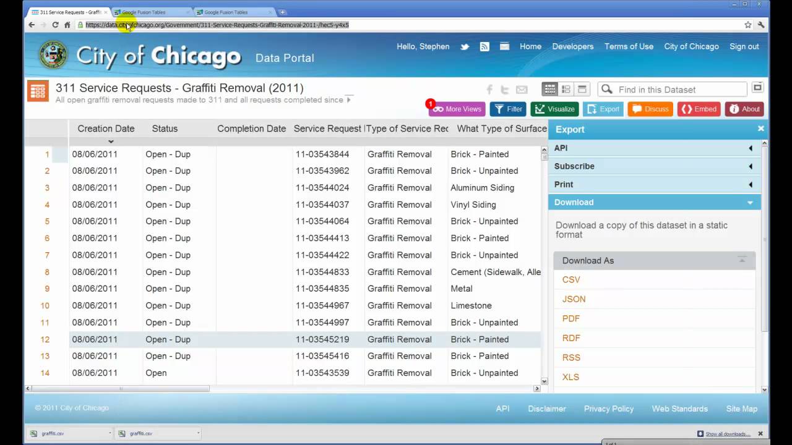Click the magnifier search icon
The width and height of the screenshot is (792, 445).
(x=607, y=90)
